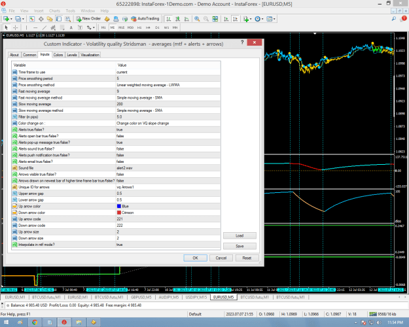Select the Text tool letter A

tap(71, 27)
